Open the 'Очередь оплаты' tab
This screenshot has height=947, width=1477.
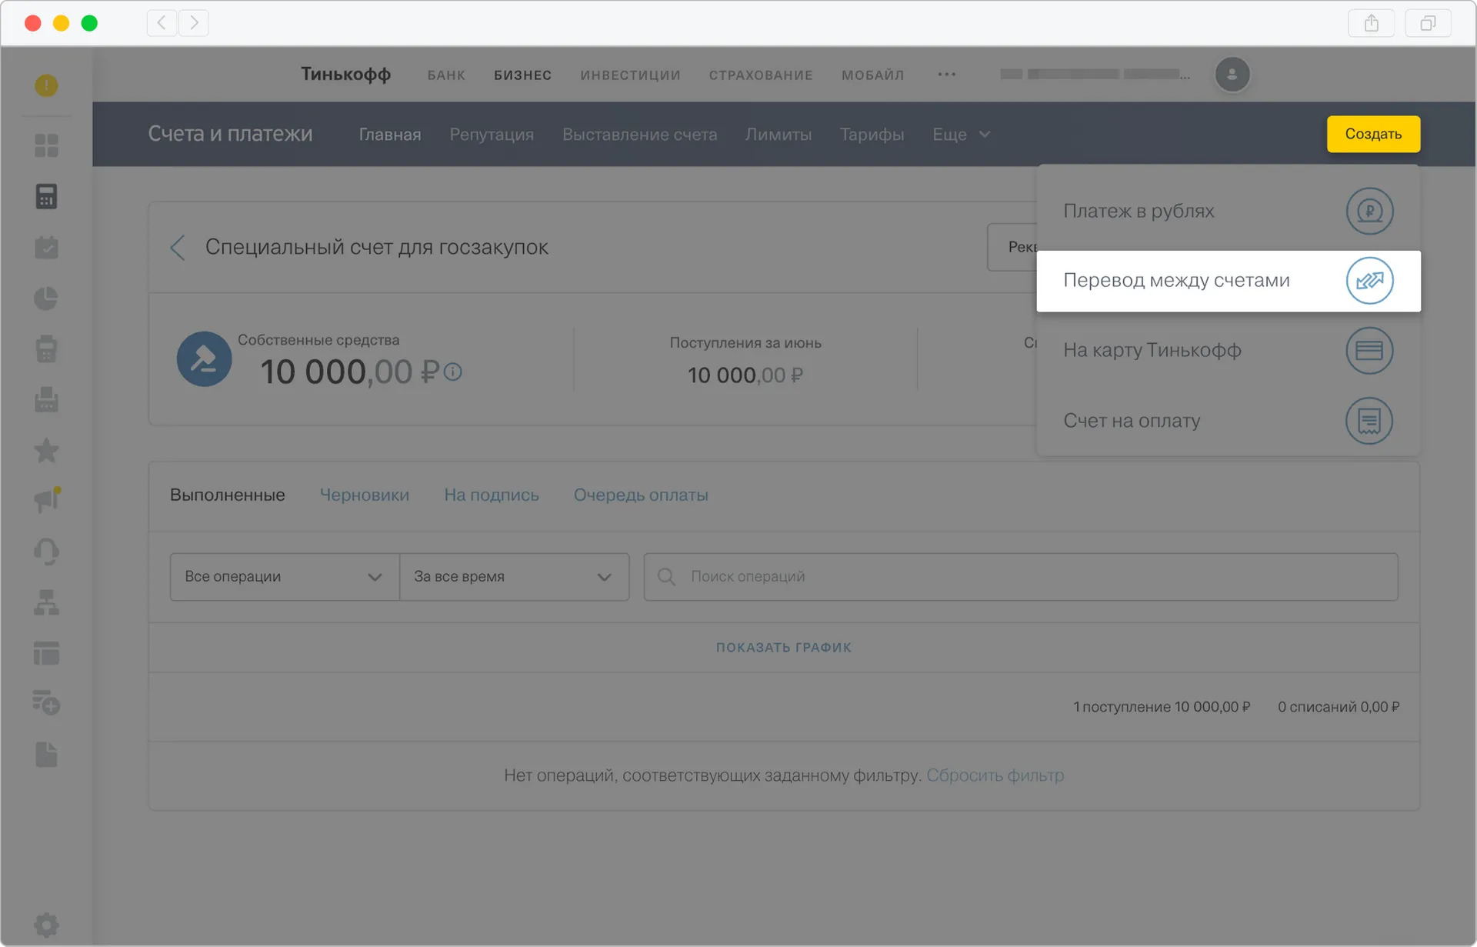(x=640, y=495)
